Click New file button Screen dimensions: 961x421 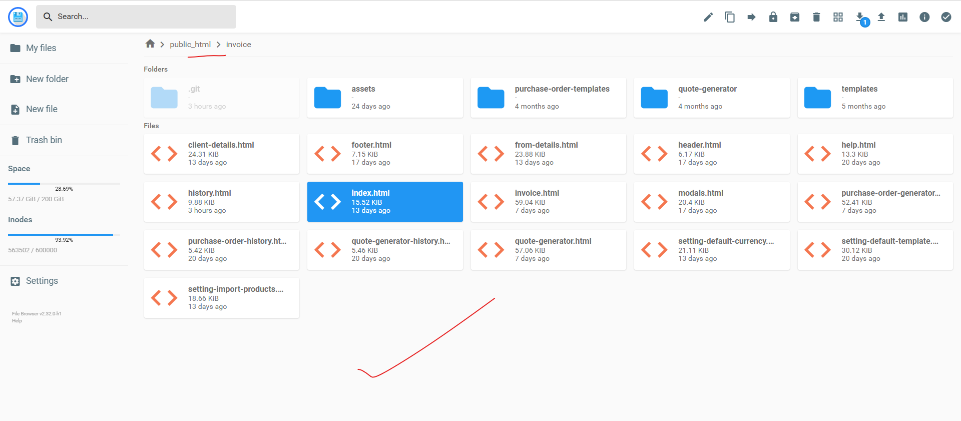42,109
